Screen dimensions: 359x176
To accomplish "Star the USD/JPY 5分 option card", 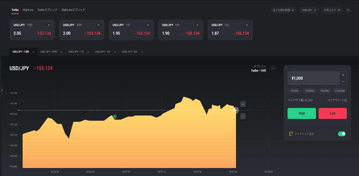I will (247, 25).
